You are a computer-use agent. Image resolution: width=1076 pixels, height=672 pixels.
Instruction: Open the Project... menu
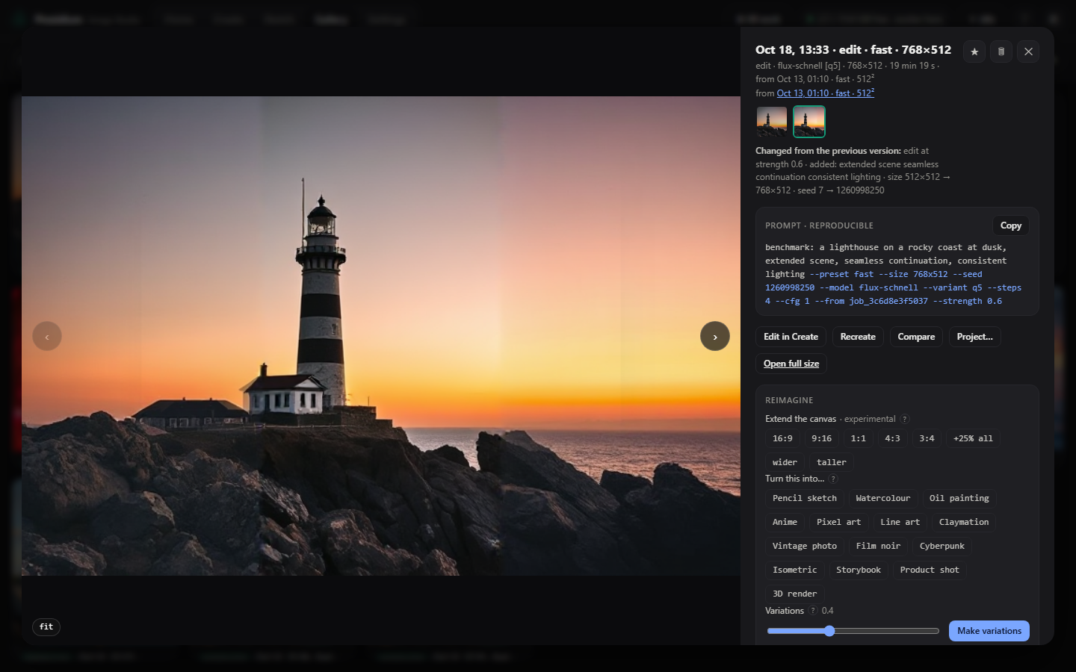click(974, 337)
